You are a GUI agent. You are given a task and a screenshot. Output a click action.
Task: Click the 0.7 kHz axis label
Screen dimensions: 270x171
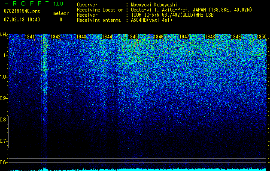coord(3,141)
